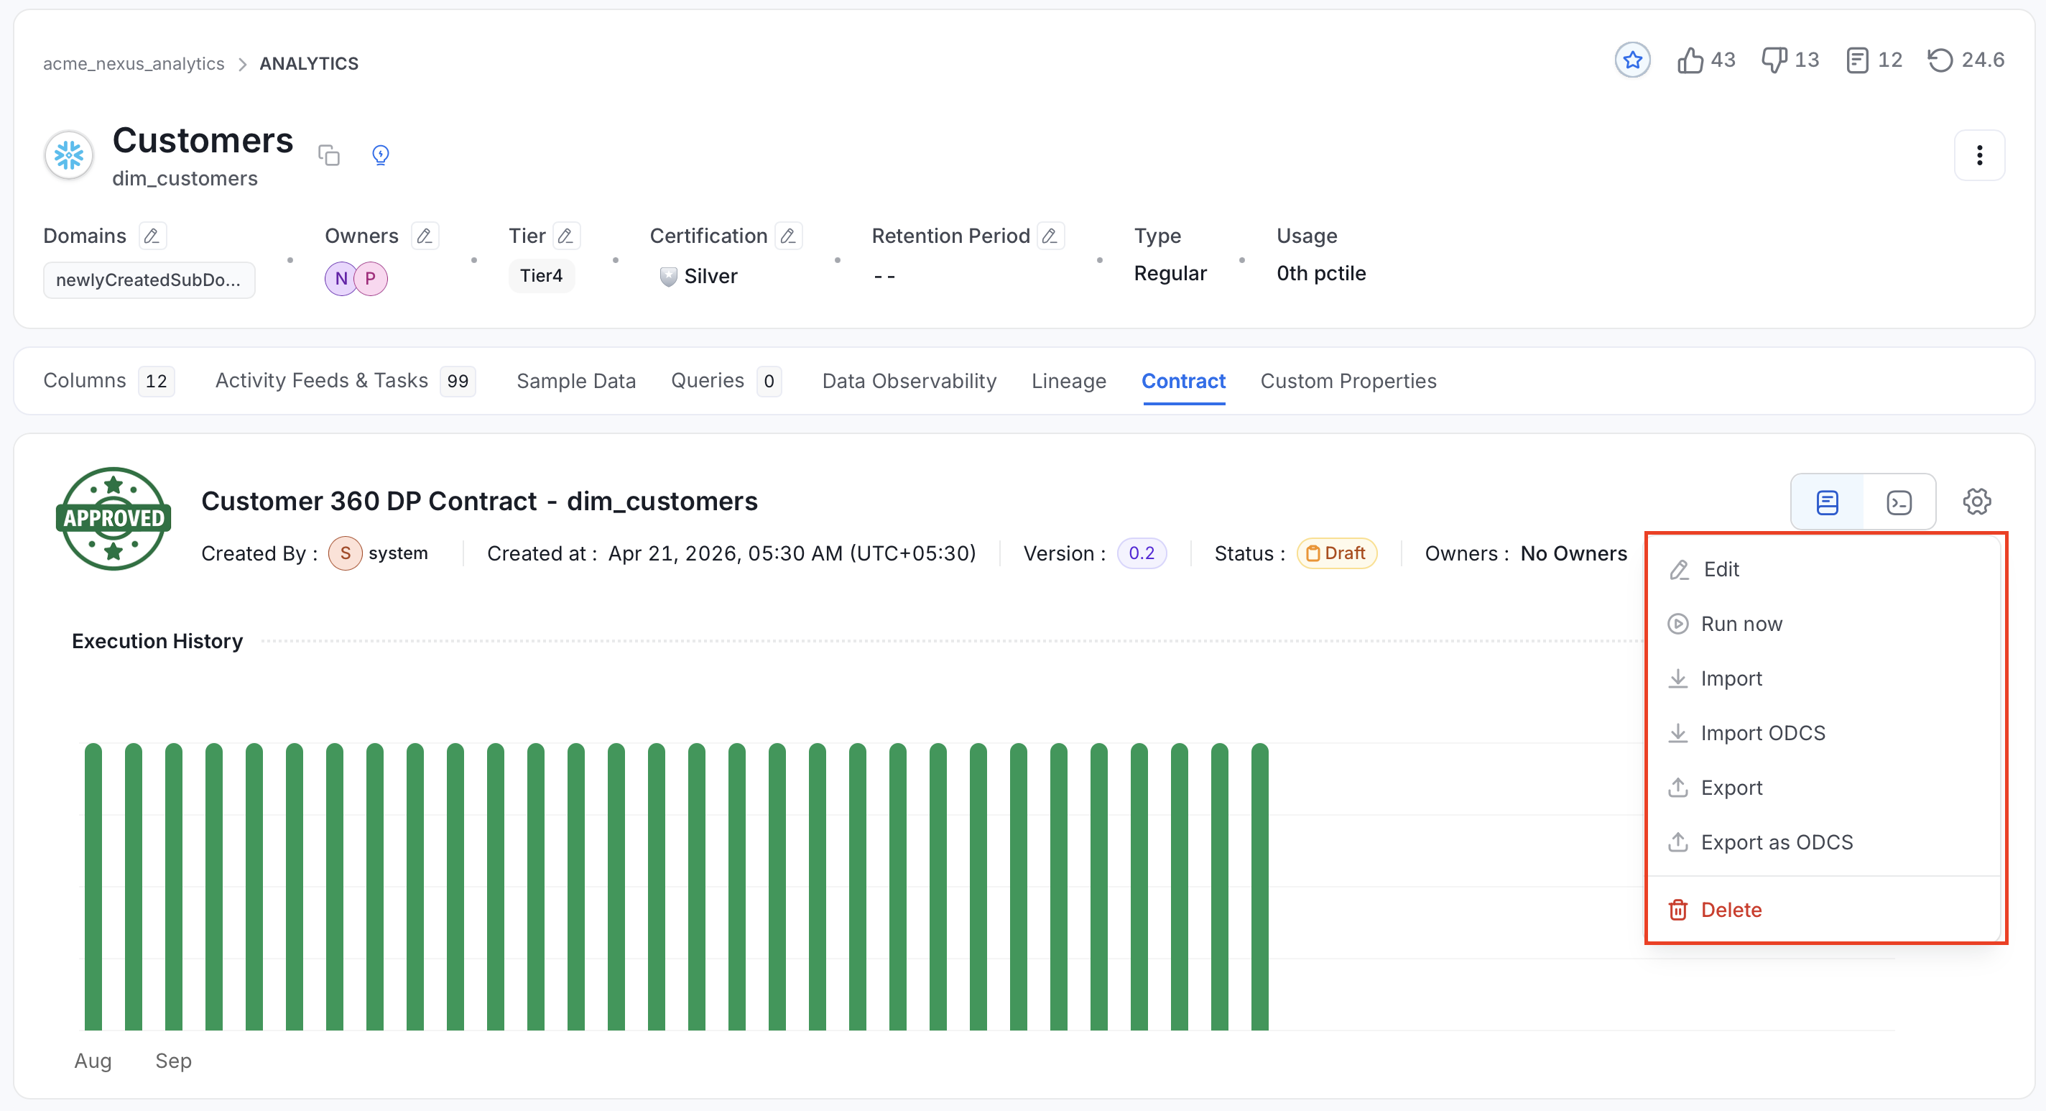Edit Tier with pencil icon

tap(565, 235)
